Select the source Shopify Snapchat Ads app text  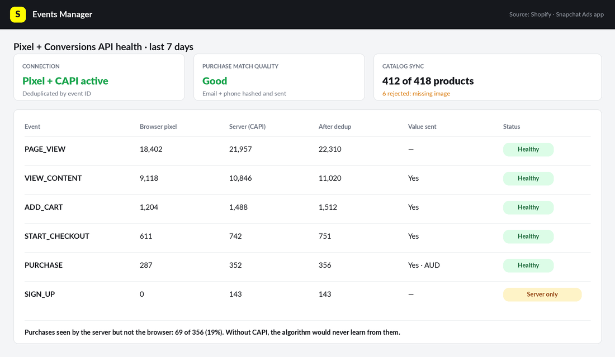pyautogui.click(x=556, y=15)
